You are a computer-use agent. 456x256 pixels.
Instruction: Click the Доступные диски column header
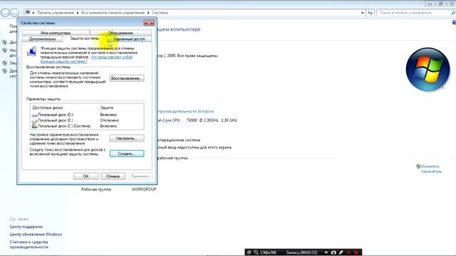pos(48,107)
